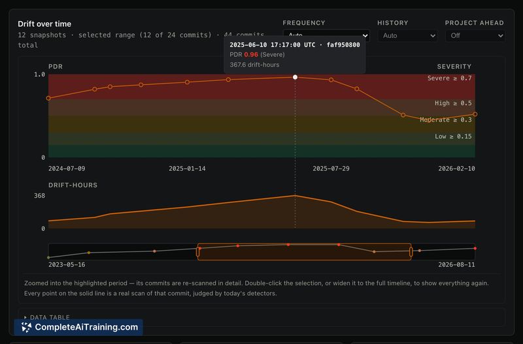523x344 pixels.
Task: Click the 'Drift over time' heading
Action: click(44, 24)
